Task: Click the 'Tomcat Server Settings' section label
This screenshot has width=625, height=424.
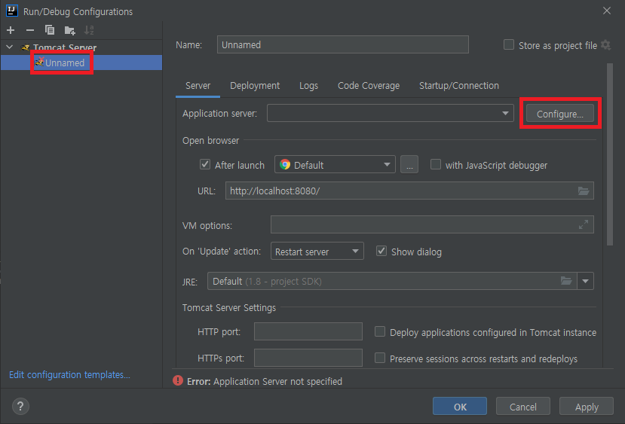Action: (228, 308)
